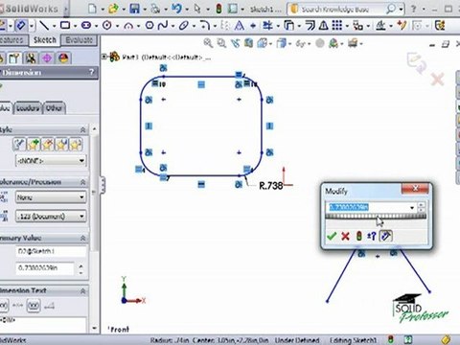460x345 pixels.
Task: Click the Modify dialog thumbwheel slider
Action: coord(376,217)
